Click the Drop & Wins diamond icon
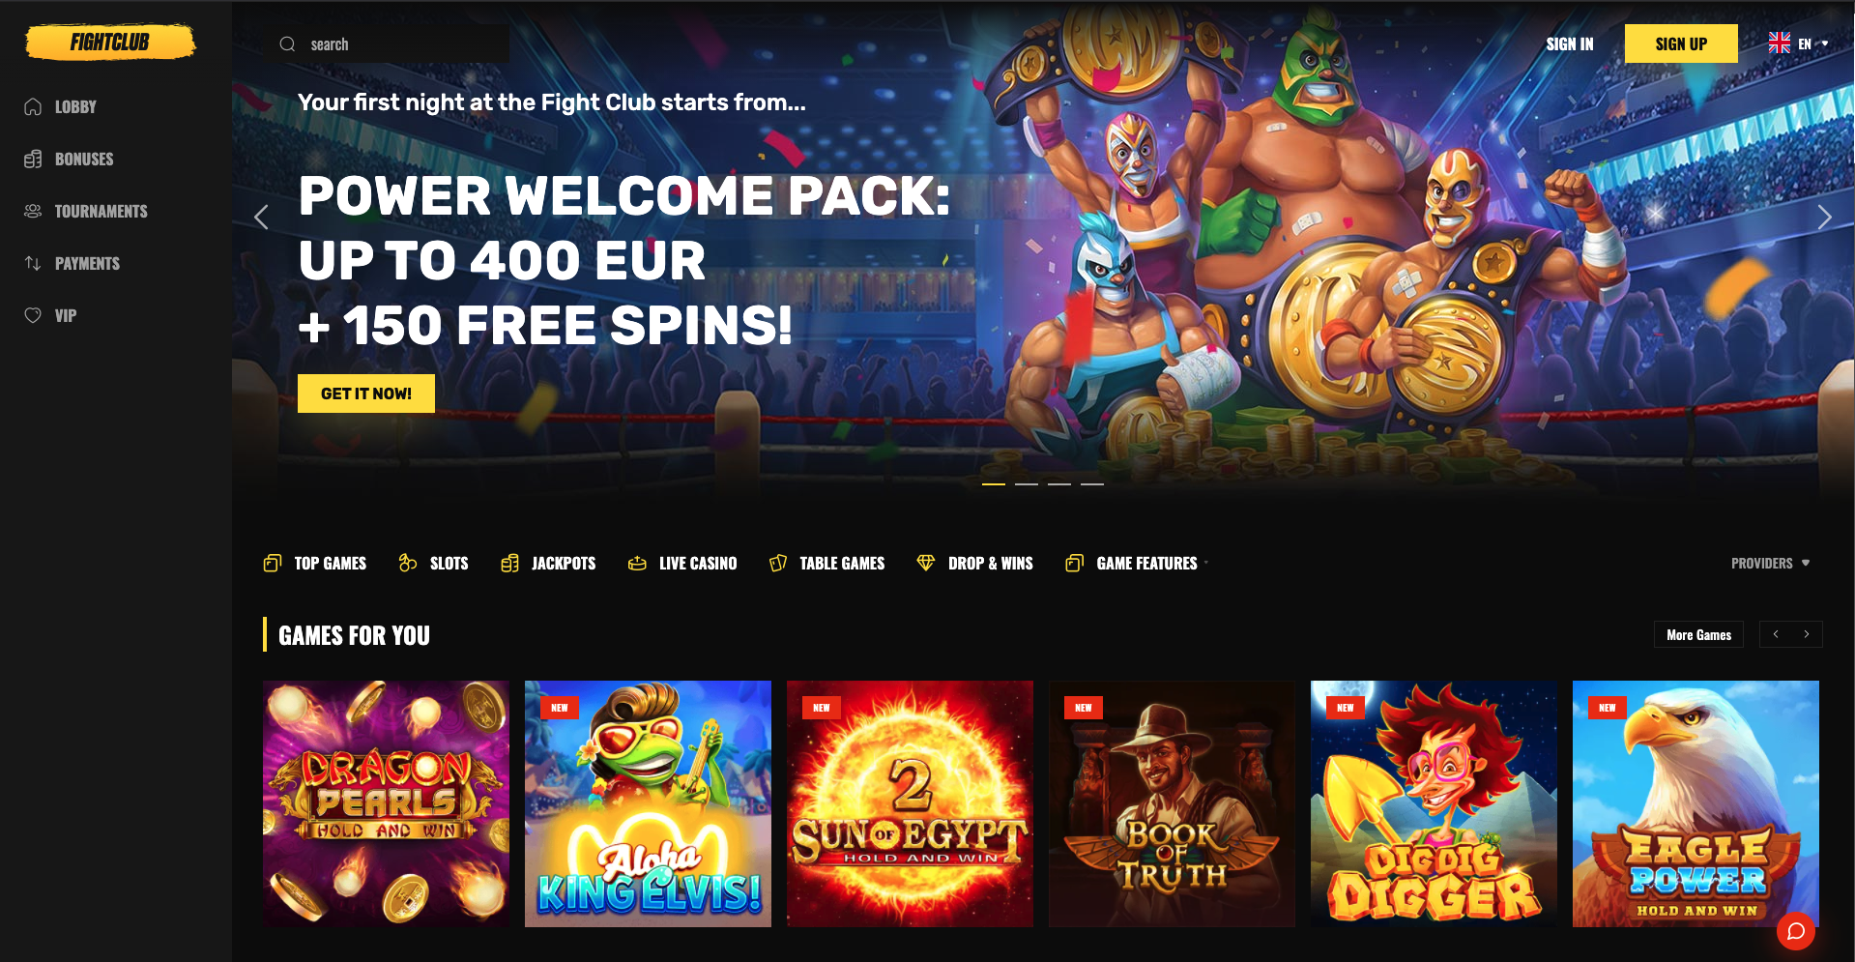This screenshot has width=1855, height=962. point(925,563)
